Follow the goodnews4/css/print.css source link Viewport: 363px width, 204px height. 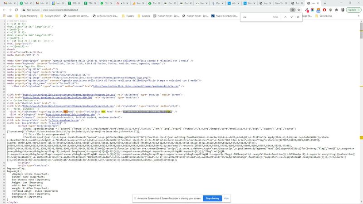point(69,106)
